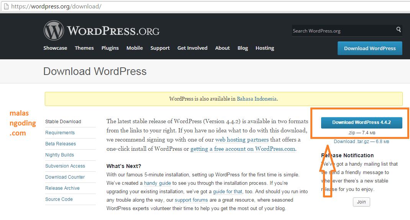Select Get Involved in the navigation

[x=192, y=48]
